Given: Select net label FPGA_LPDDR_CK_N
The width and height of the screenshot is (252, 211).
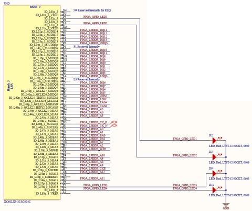Looking at the screenshot, I should click(93, 126).
